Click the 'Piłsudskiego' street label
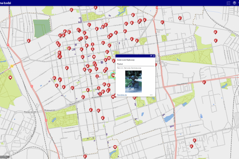 click(182, 84)
